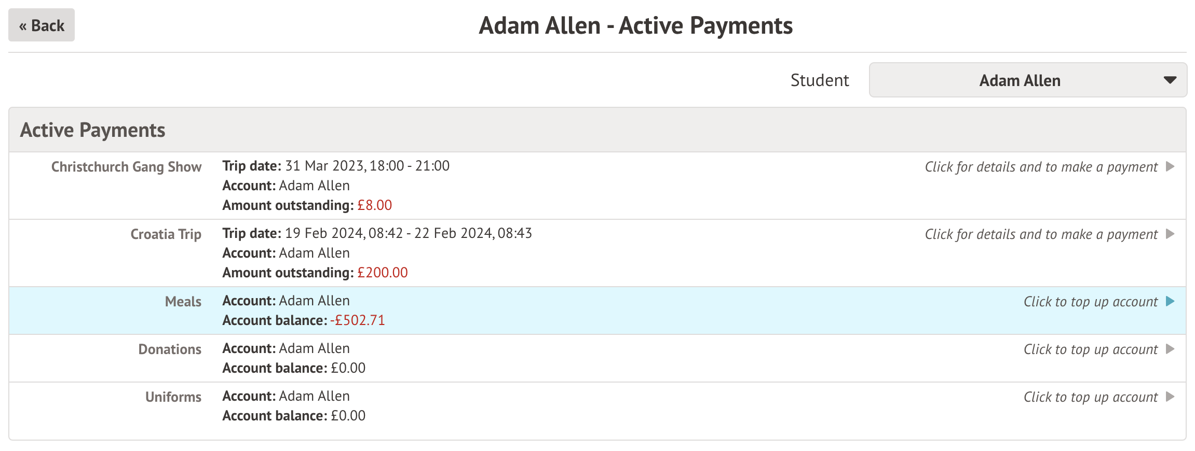1195x451 pixels.
Task: Click arrow icon on Uniforms row
Action: point(1170,397)
